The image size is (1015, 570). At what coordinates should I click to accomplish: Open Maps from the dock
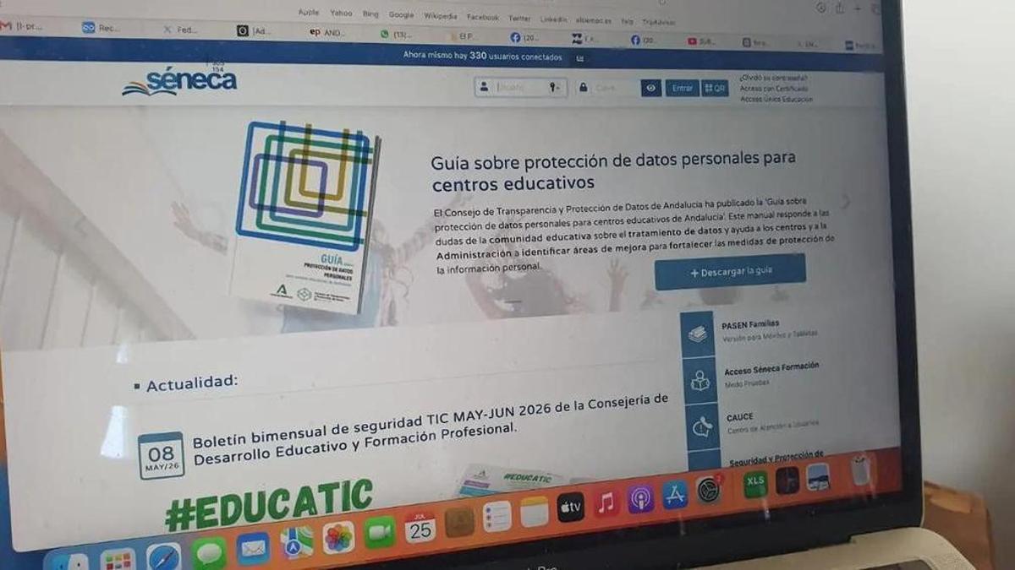296,542
